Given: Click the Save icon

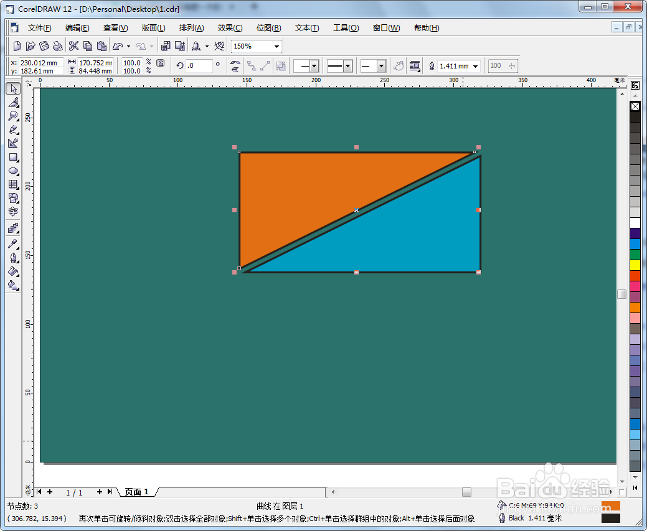Looking at the screenshot, I should click(44, 46).
